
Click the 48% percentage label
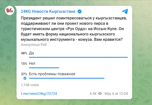coord(24,53)
